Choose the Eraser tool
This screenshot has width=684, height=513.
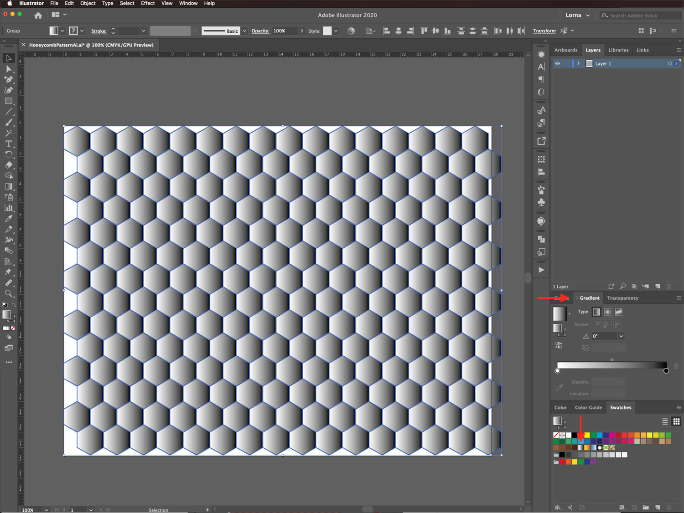pos(9,165)
